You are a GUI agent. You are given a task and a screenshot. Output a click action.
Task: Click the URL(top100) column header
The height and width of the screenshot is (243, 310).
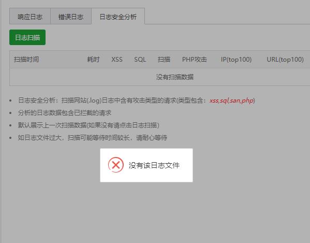coord(285,60)
